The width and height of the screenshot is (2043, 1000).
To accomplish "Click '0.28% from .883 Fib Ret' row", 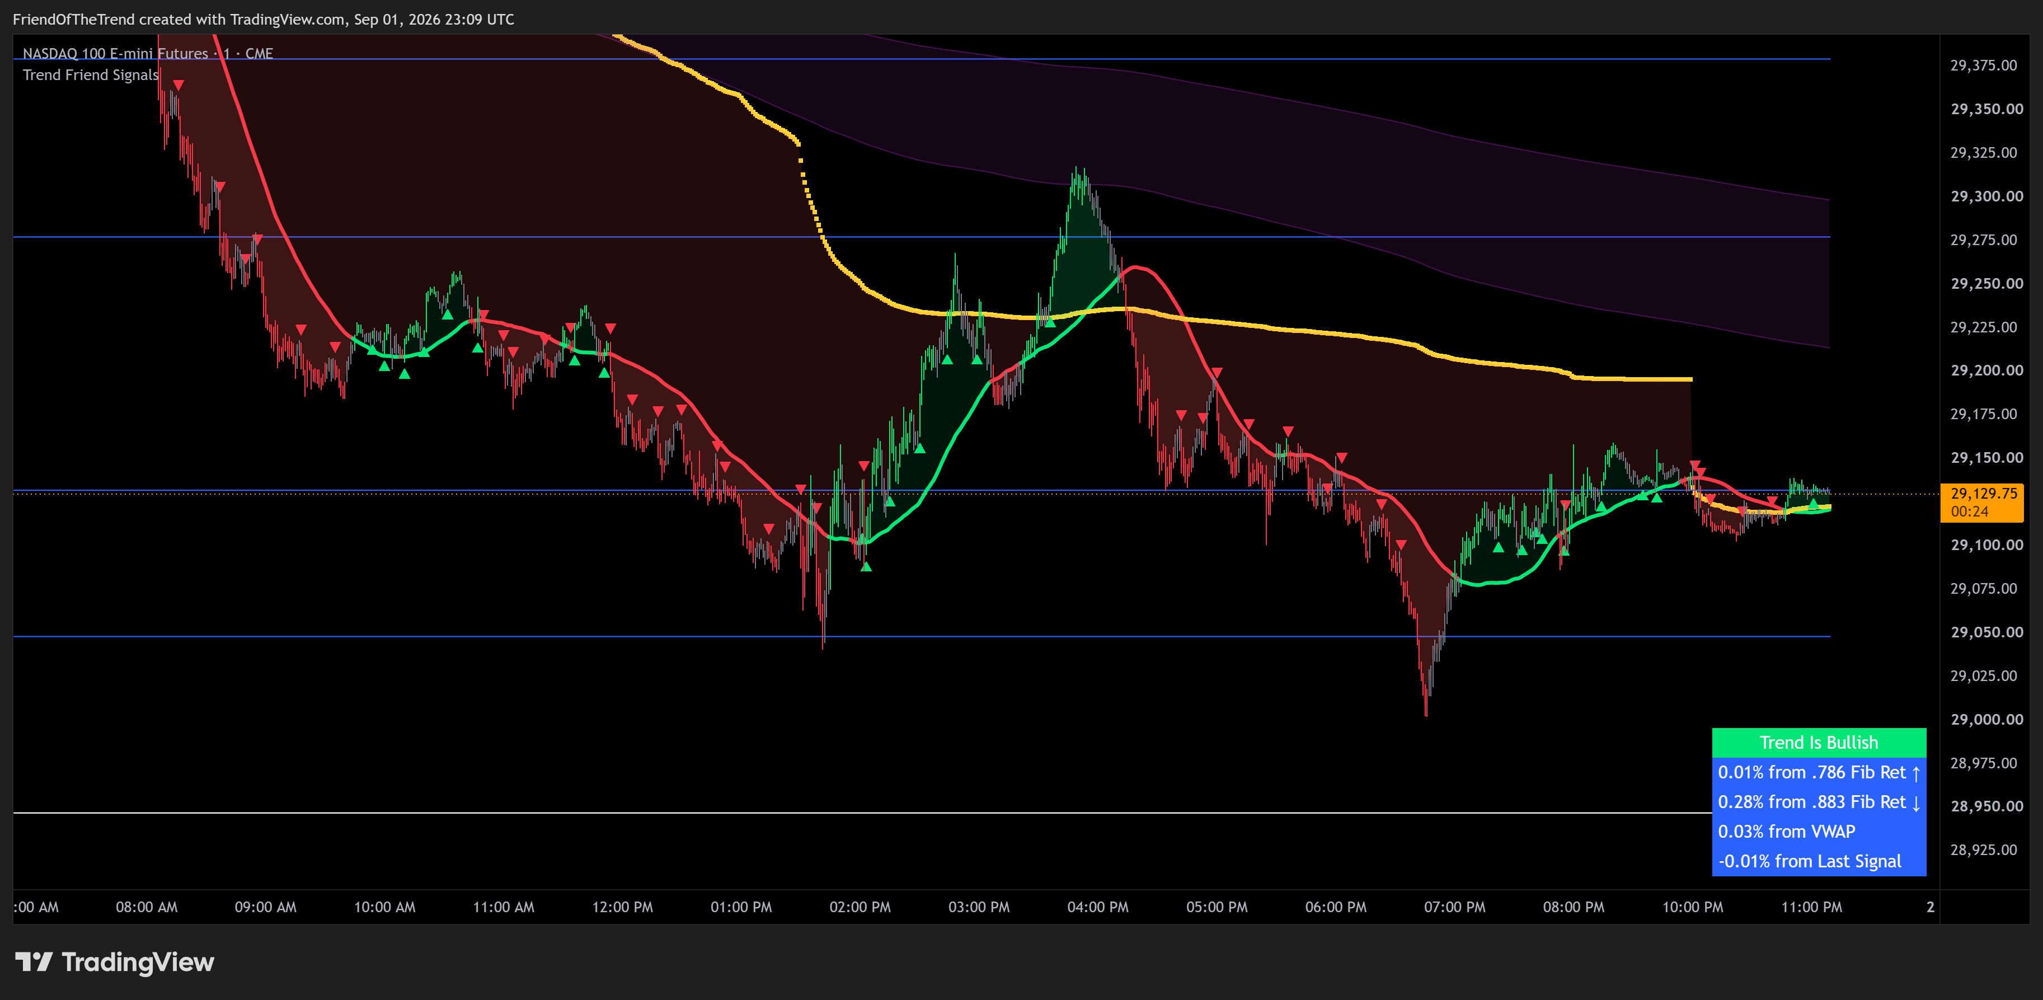I will click(x=1819, y=802).
